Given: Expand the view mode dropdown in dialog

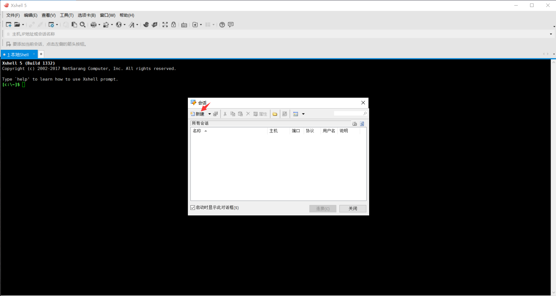Looking at the screenshot, I should [303, 114].
